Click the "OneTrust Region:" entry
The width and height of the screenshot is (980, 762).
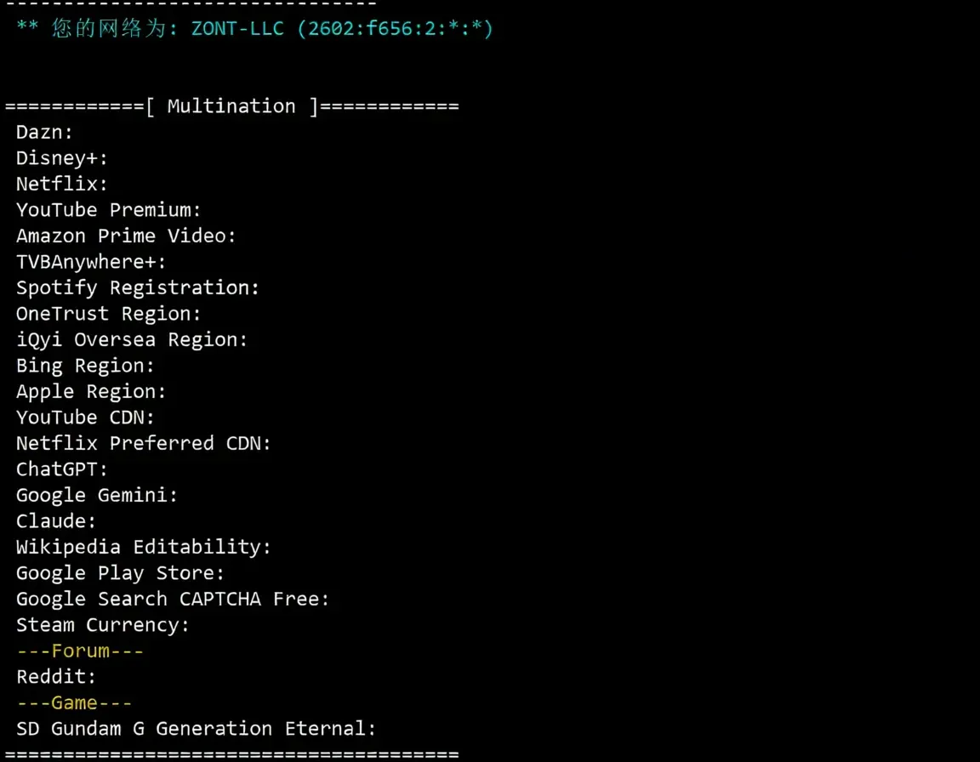[x=109, y=314]
